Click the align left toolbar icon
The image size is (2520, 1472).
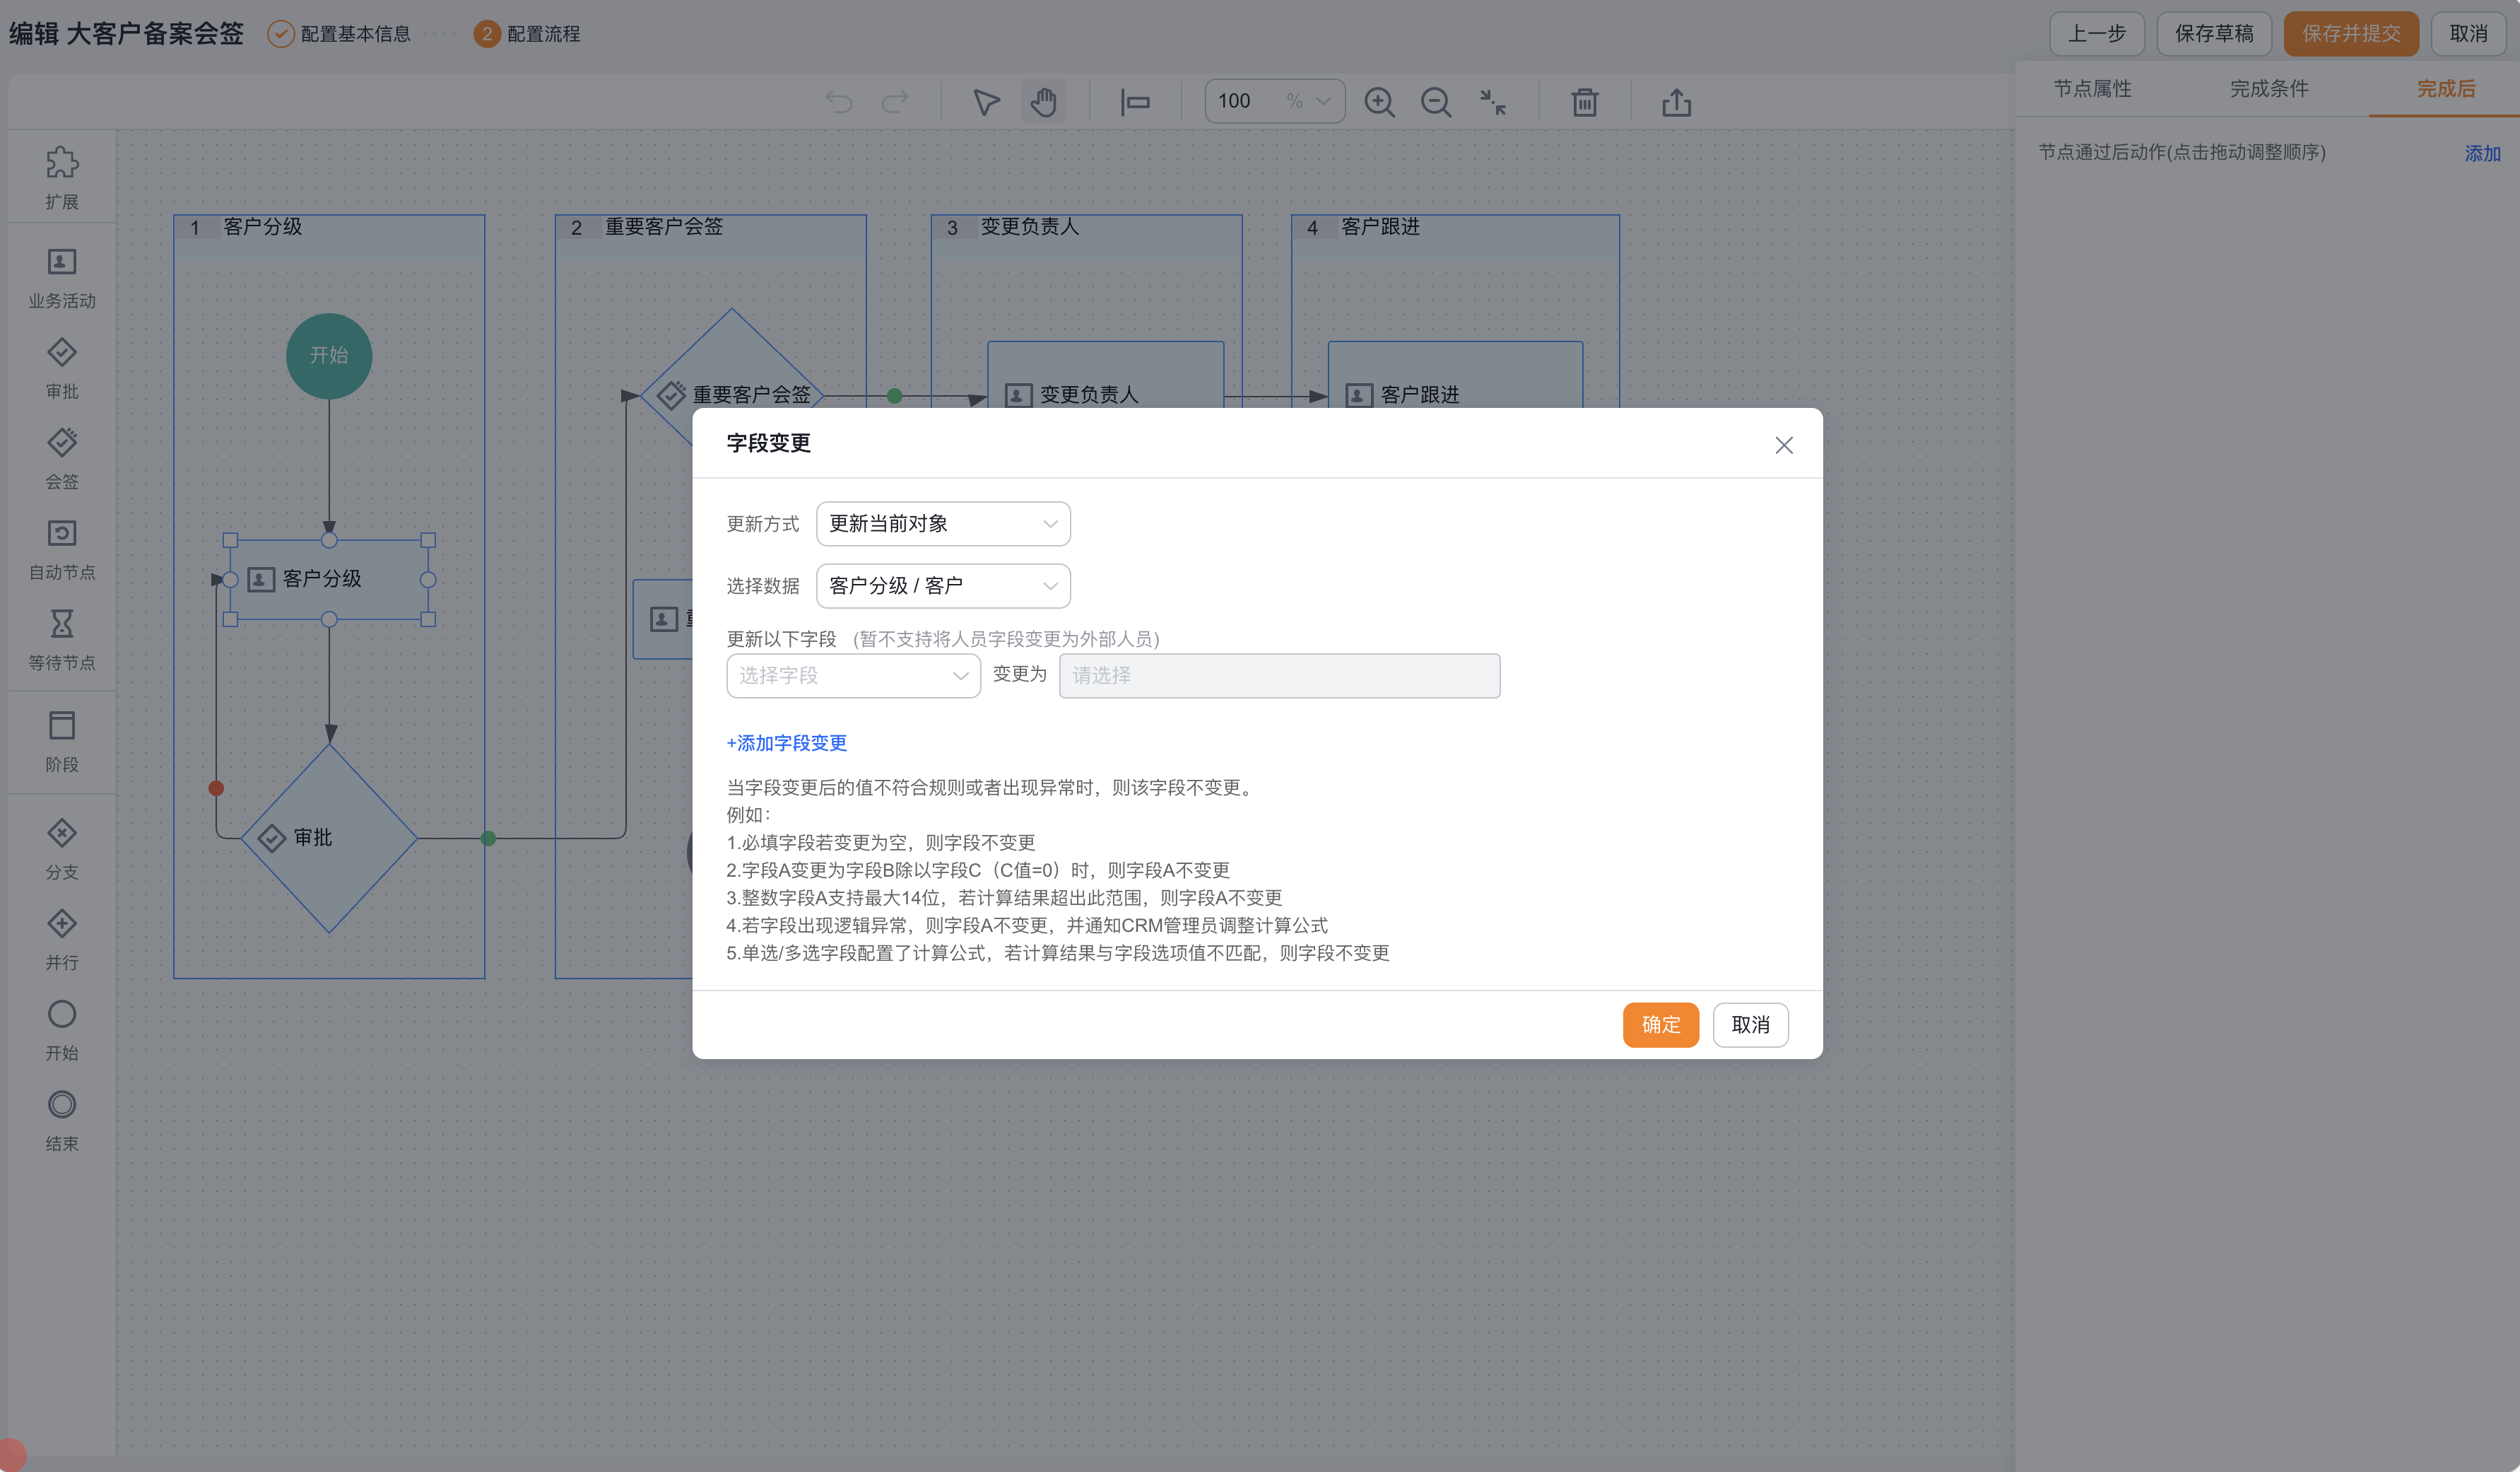(x=1135, y=102)
